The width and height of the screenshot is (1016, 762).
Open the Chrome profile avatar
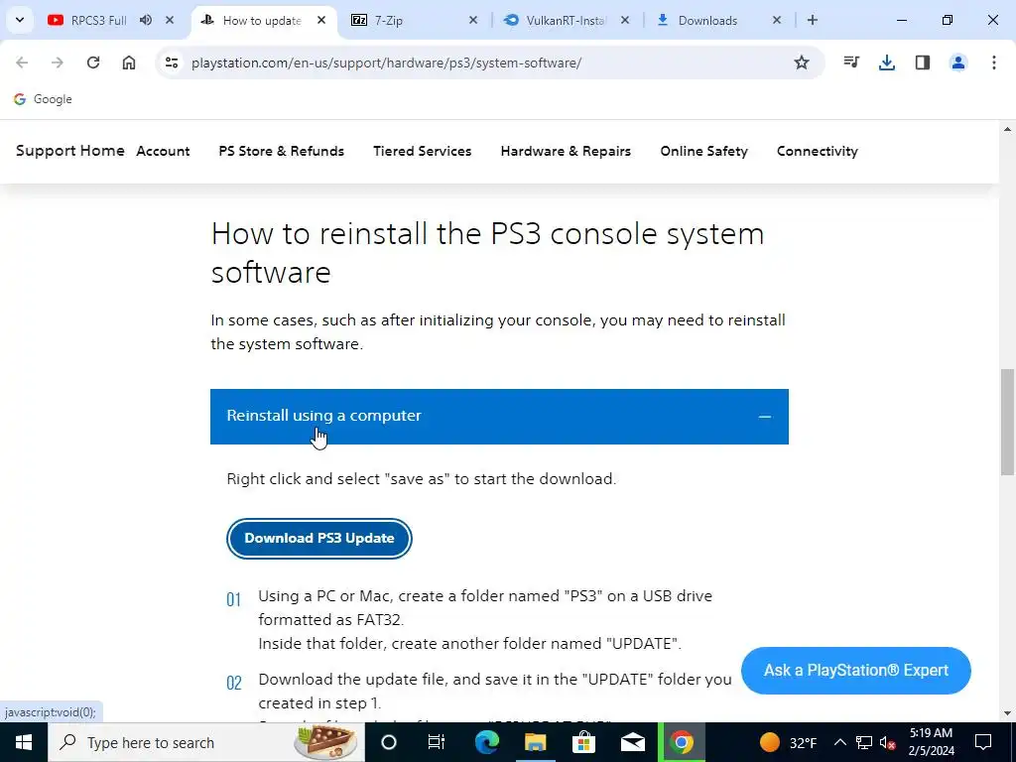pos(958,63)
